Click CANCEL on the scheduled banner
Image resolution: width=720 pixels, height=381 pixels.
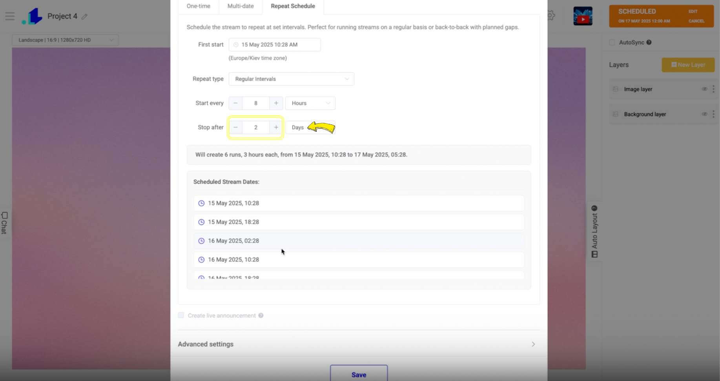click(x=696, y=21)
